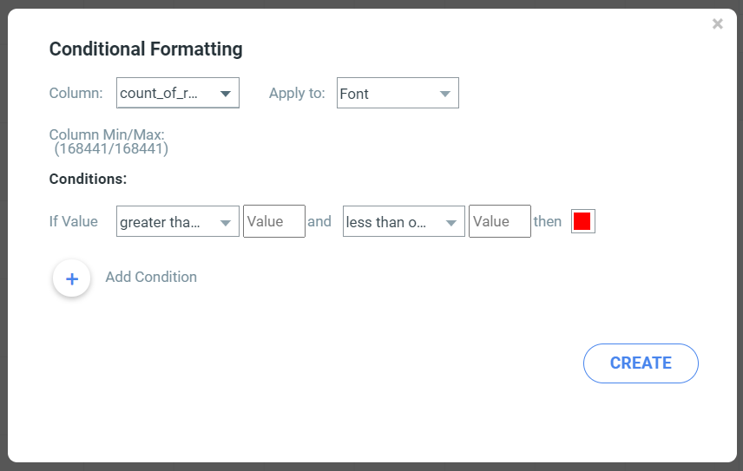Click the CREATE button

641,363
